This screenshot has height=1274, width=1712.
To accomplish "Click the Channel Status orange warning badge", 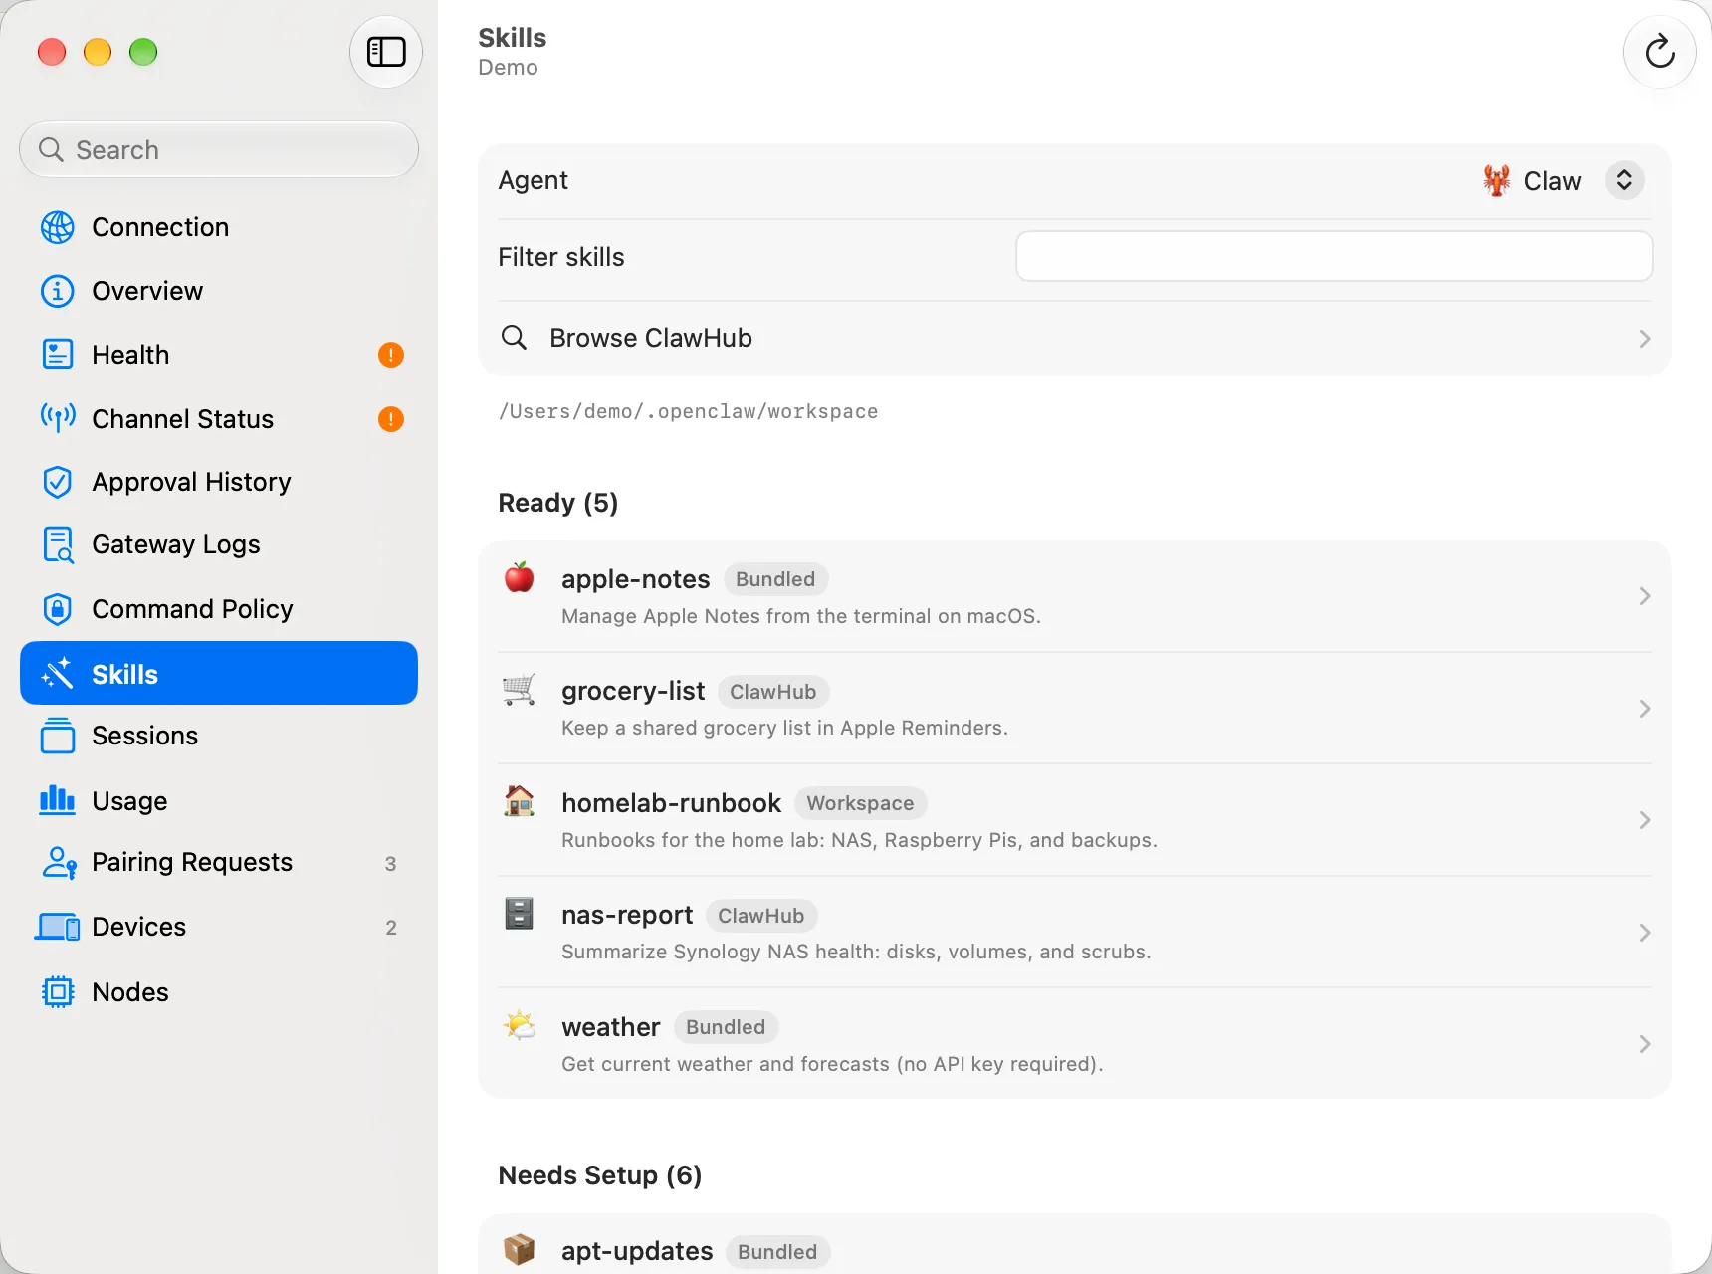I will click(x=391, y=419).
